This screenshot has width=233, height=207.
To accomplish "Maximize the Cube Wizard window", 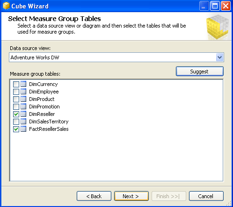I will tap(215, 6).
